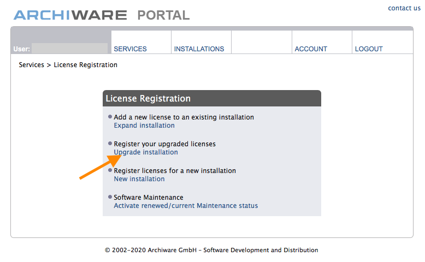Click the 'User:' label
The height and width of the screenshot is (262, 425).
point(21,49)
